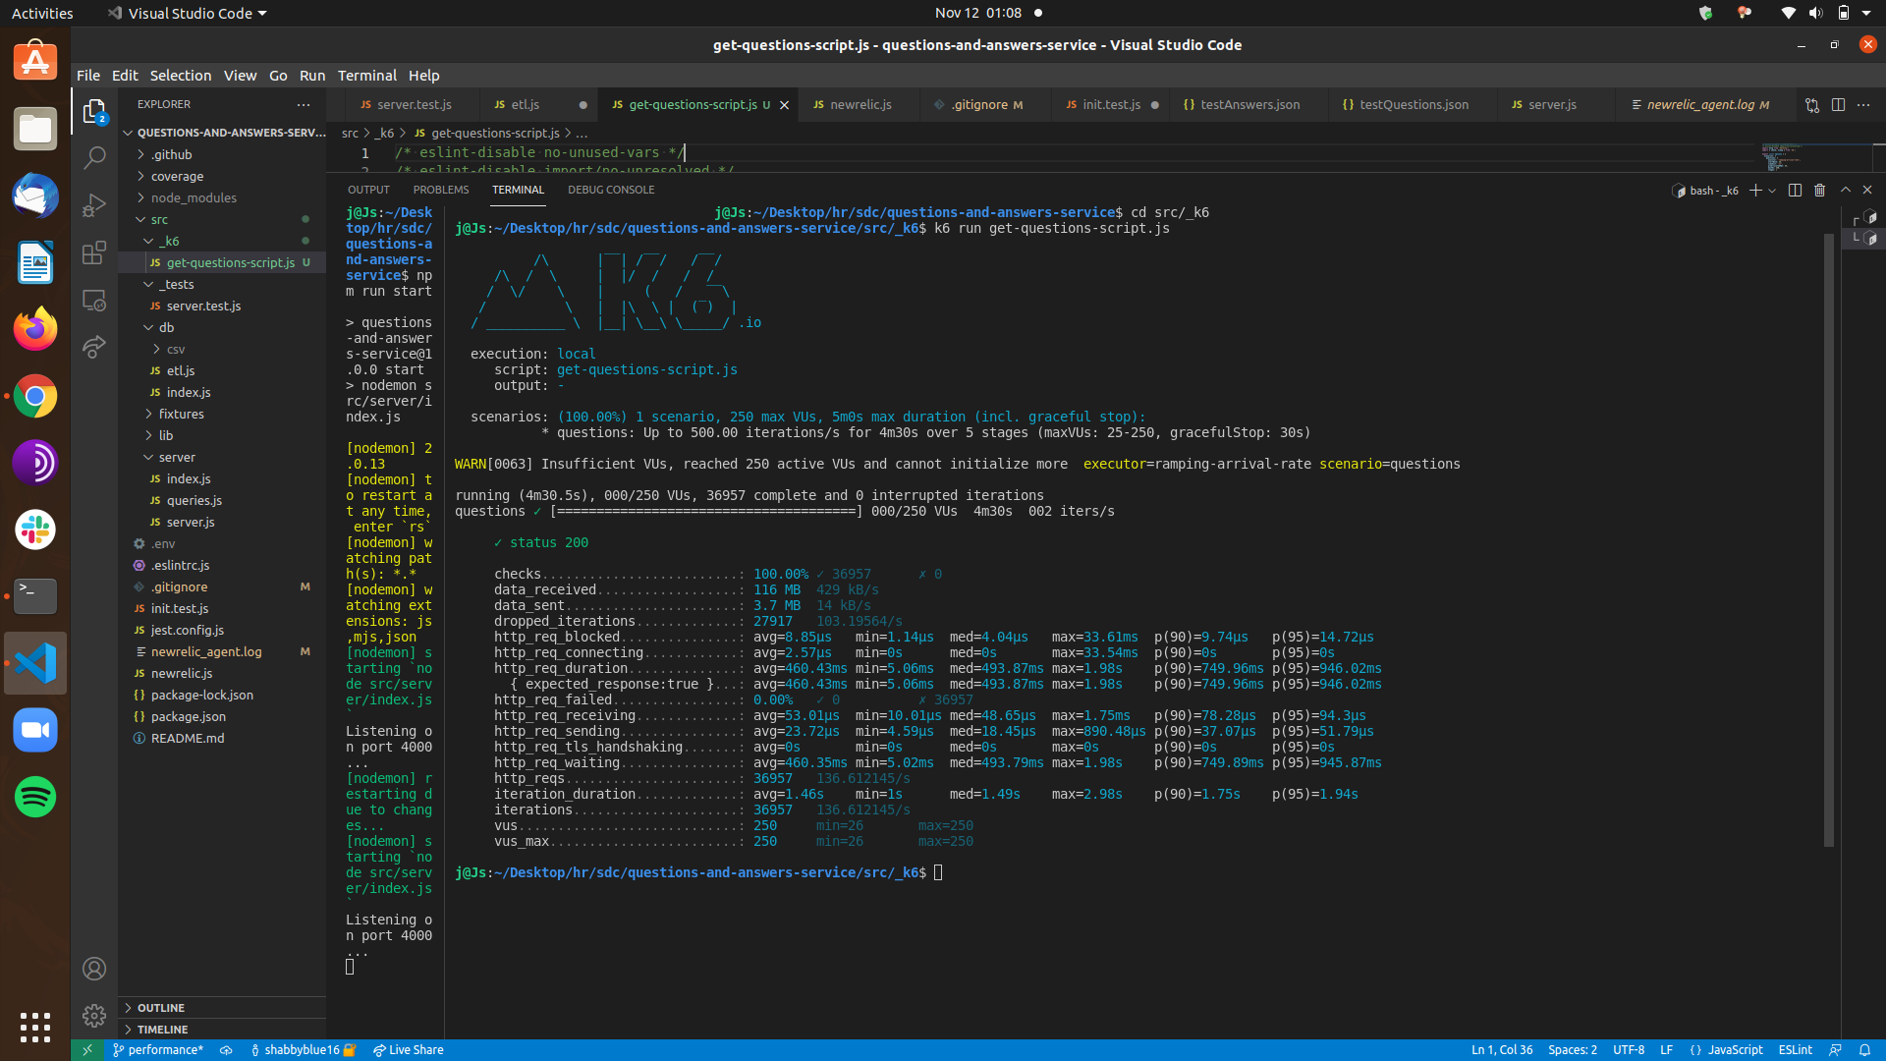Viewport: 1886px width, 1061px height.
Task: Split the terminal pane
Action: pos(1795,191)
